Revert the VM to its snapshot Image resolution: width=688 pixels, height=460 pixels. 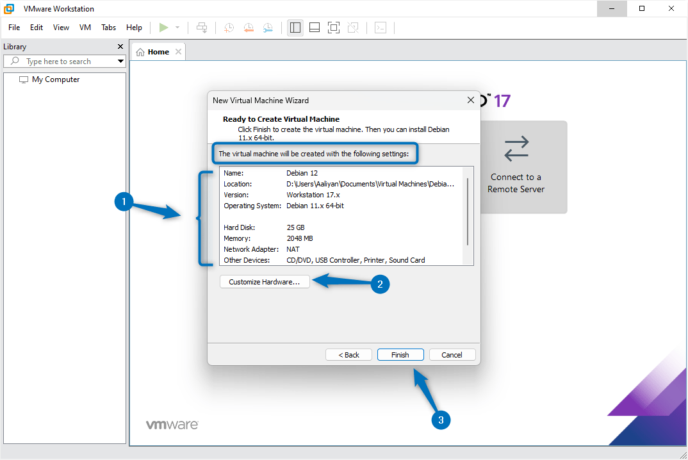pyautogui.click(x=249, y=27)
